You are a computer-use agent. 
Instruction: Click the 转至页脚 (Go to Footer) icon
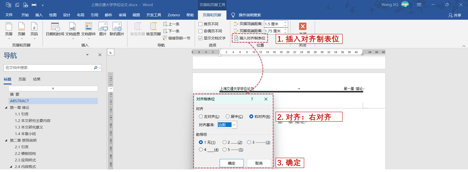153,27
